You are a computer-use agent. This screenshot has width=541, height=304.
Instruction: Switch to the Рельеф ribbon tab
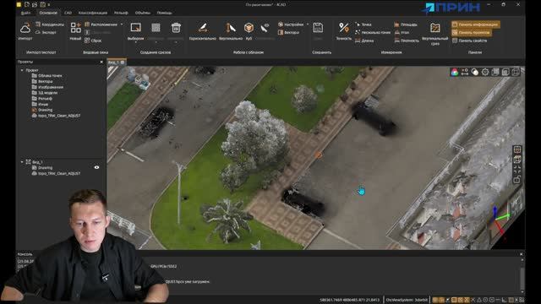(x=121, y=13)
